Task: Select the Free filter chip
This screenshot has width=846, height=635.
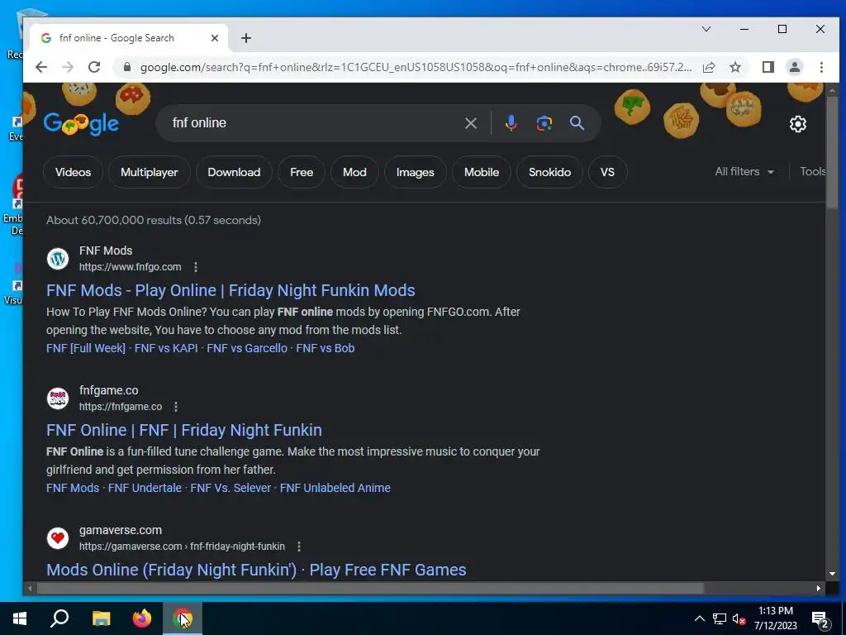Action: pyautogui.click(x=302, y=172)
